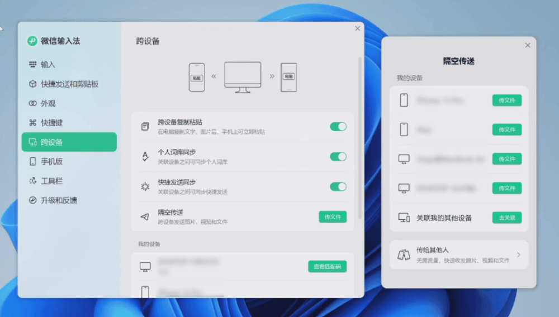The width and height of the screenshot is (559, 317).
Task: Toggle 跨设备复制粘贴 switch off
Action: (x=338, y=127)
